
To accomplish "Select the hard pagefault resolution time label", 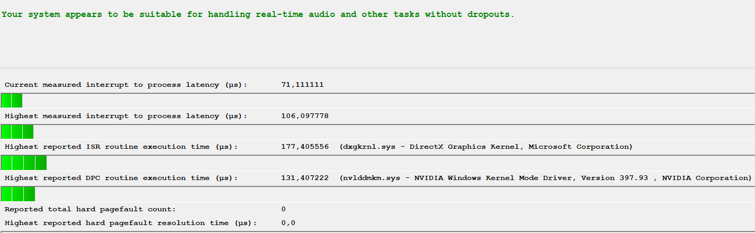I will pos(131,223).
